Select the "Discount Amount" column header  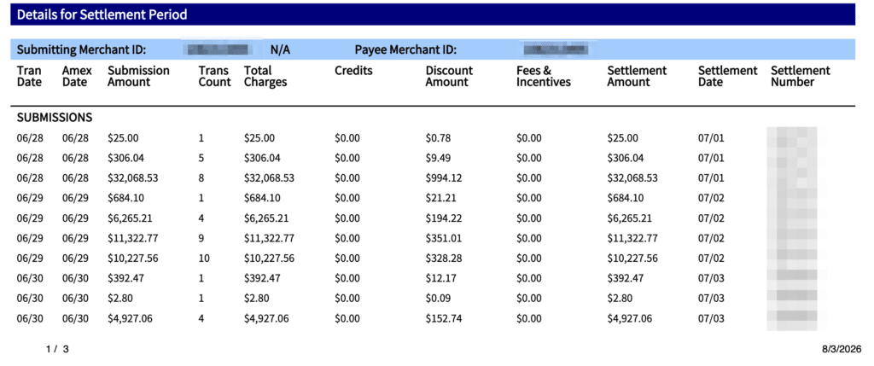[449, 76]
